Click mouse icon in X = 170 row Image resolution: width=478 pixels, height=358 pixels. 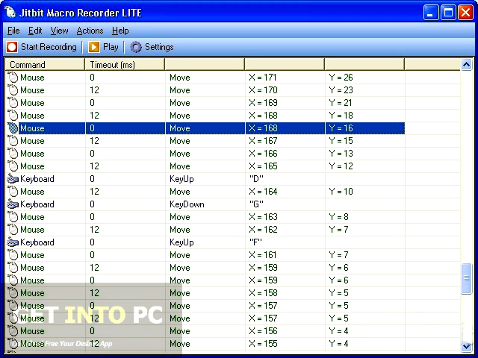point(13,90)
